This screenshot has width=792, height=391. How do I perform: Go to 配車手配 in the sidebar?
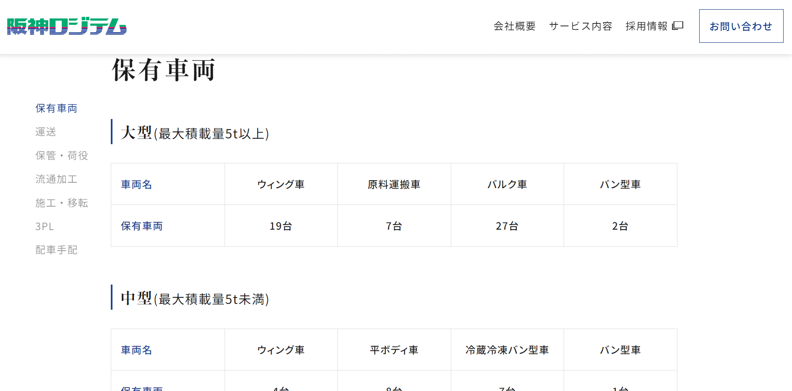click(56, 250)
